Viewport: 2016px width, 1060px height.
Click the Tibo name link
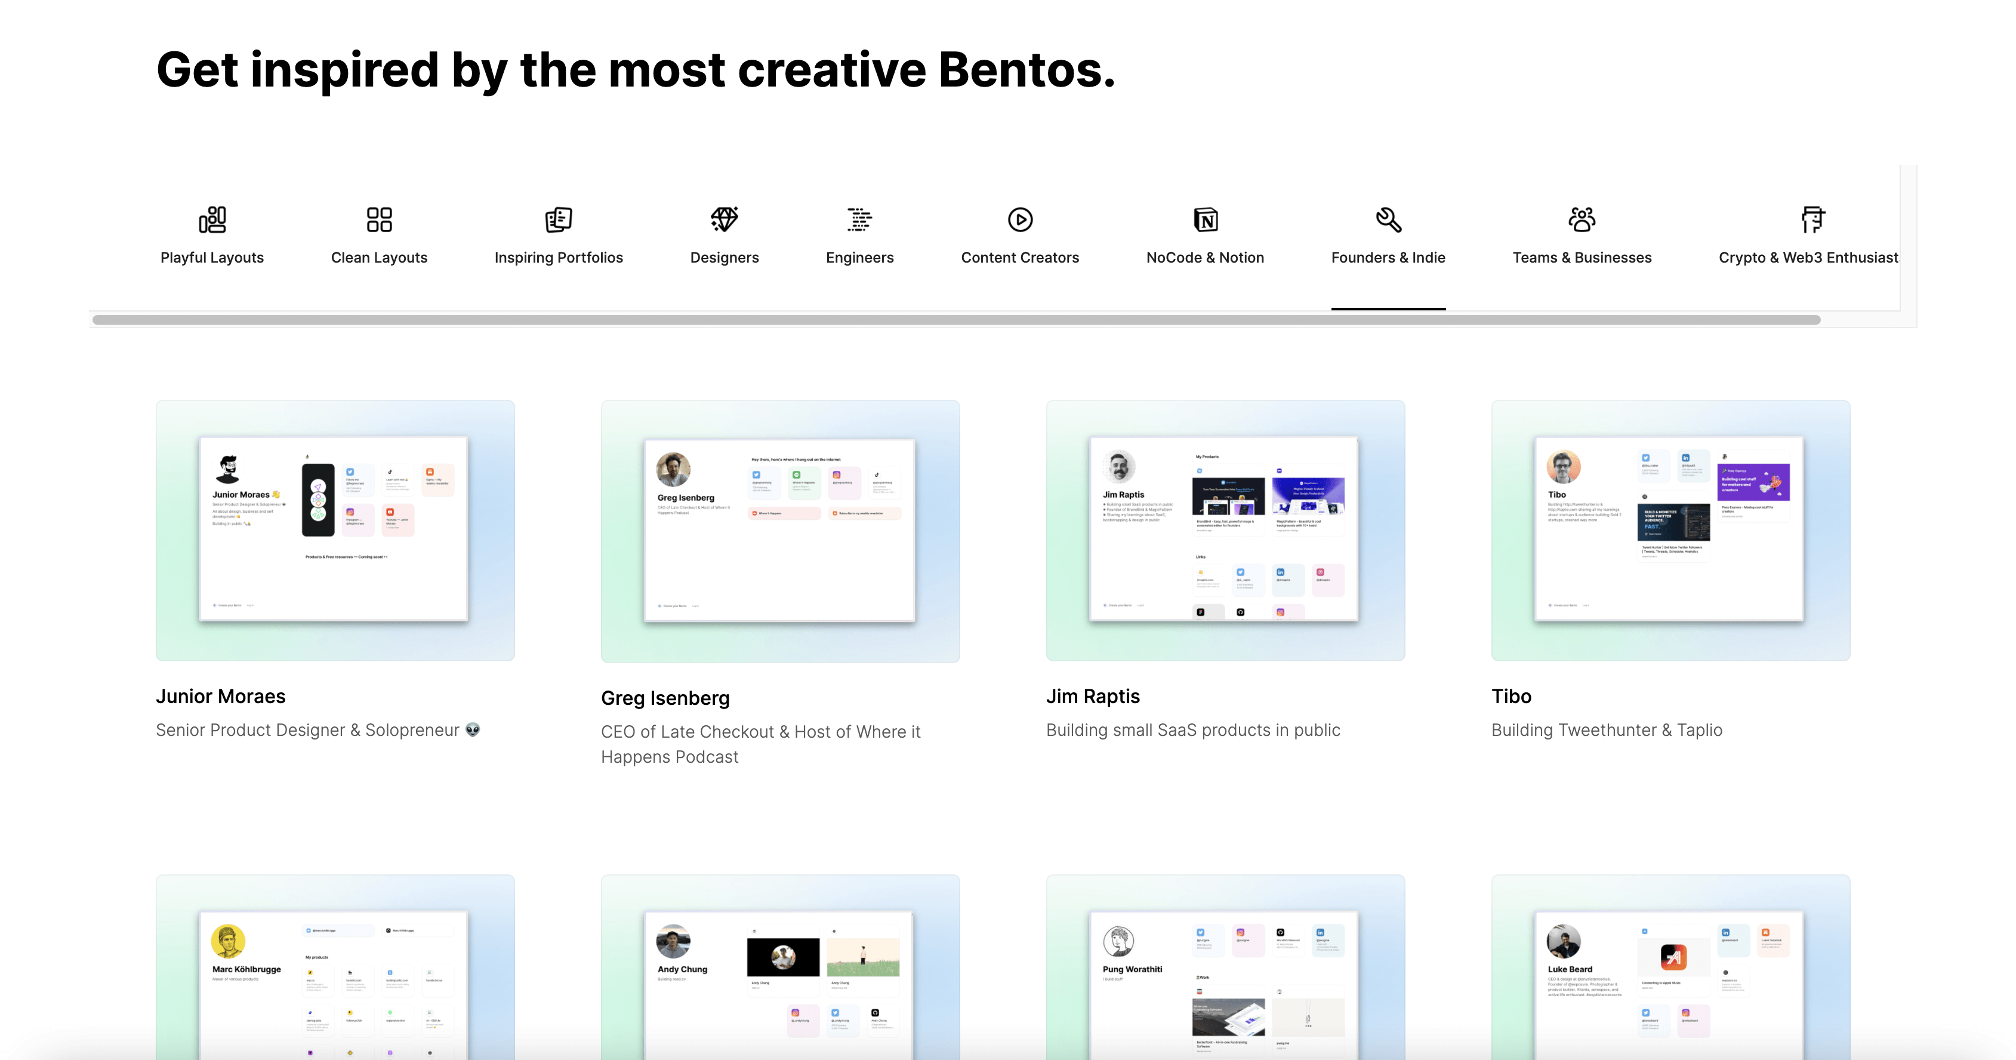coord(1511,696)
